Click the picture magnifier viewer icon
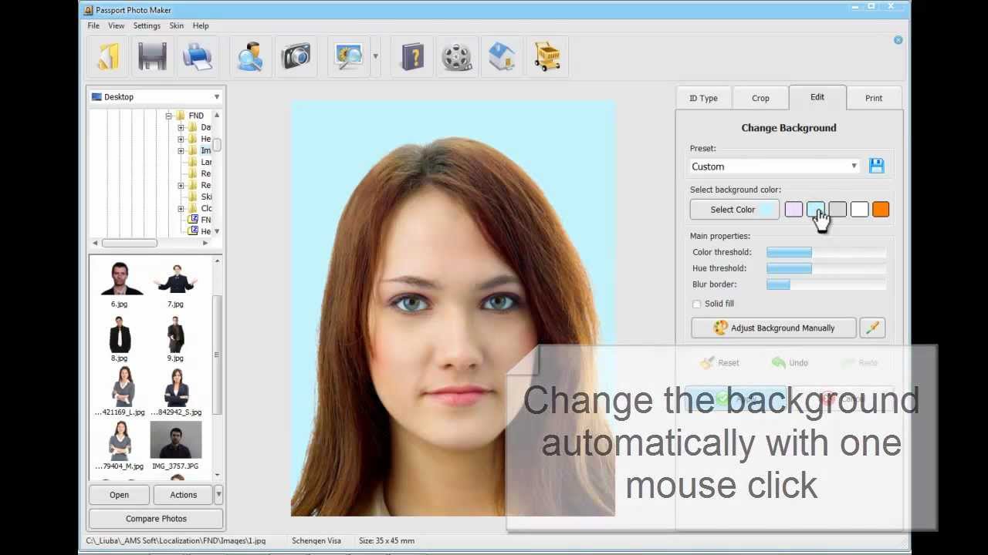The height and width of the screenshot is (555, 988). [x=349, y=56]
